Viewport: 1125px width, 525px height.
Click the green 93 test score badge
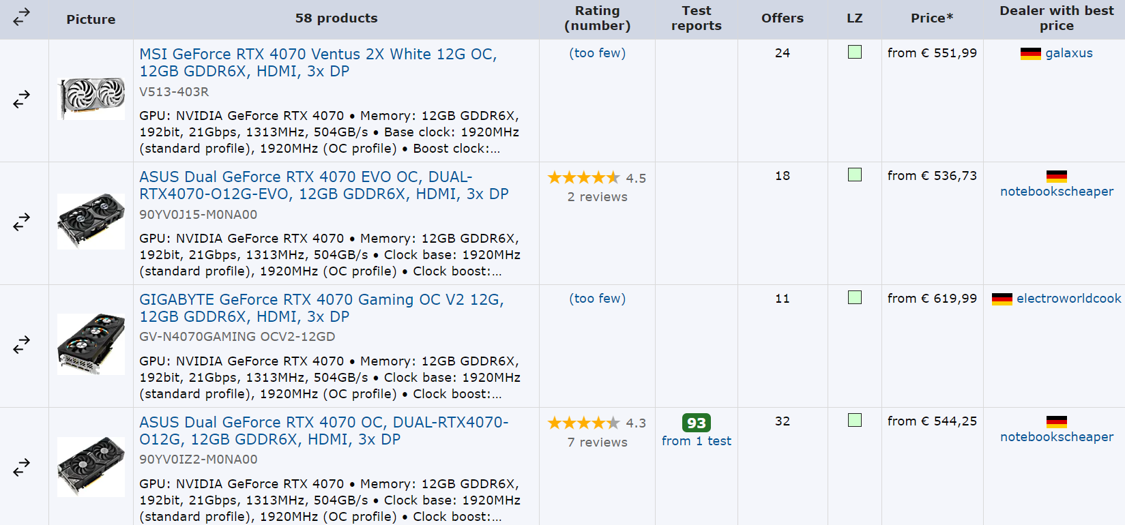pyautogui.click(x=696, y=423)
